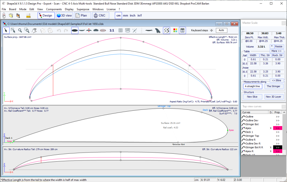Set measurements along The Stringer

tap(273, 86)
